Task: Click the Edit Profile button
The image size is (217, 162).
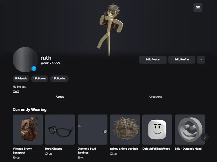Action: tap(182, 60)
